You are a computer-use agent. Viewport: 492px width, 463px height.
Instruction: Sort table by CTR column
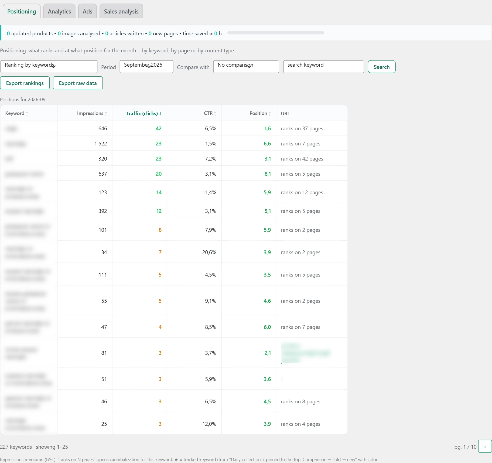210,113
